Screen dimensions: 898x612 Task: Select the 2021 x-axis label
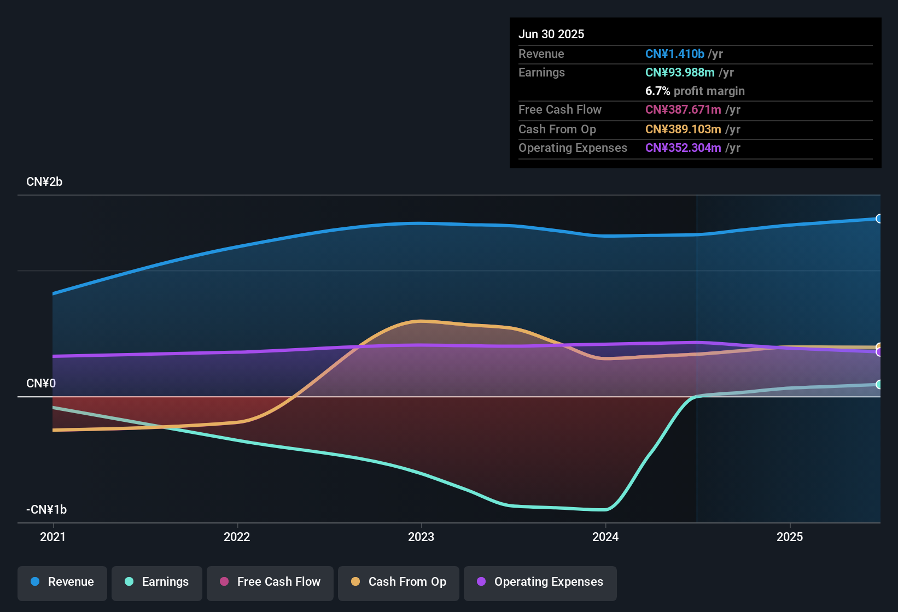[53, 537]
